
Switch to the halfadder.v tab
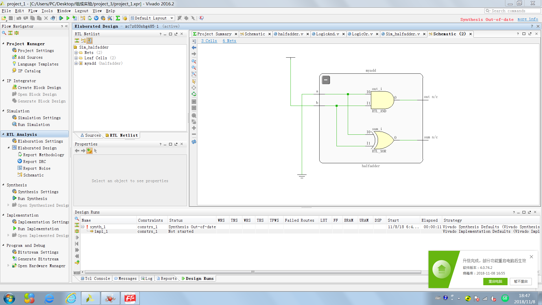coord(290,34)
